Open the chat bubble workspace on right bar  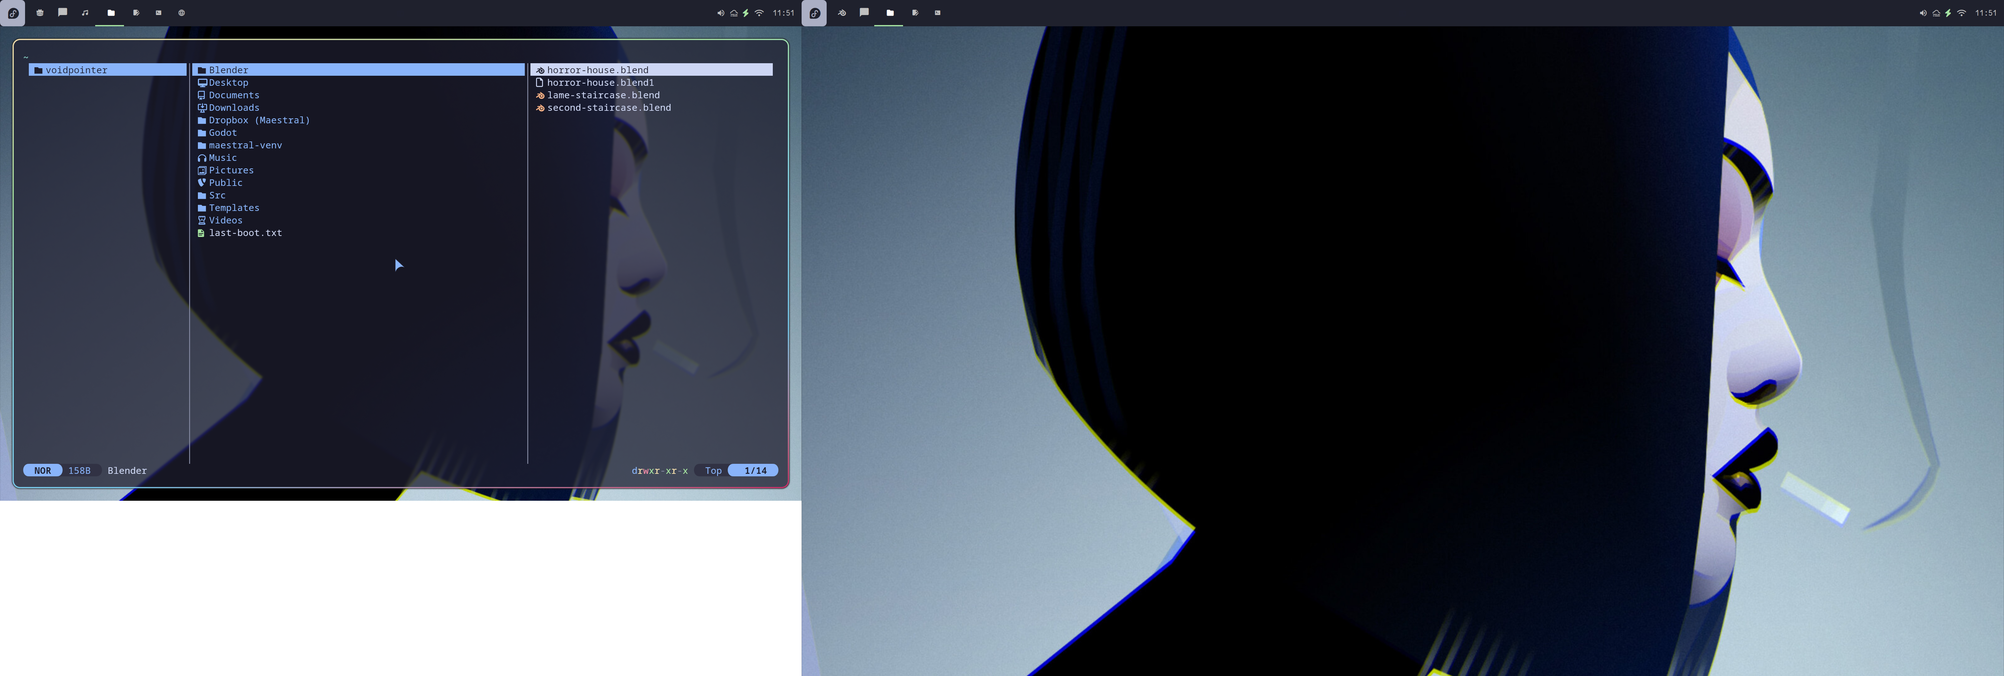864,13
